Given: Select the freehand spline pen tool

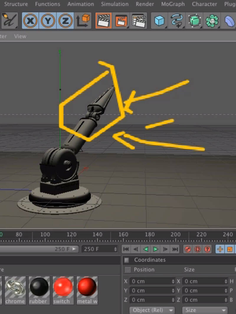Looking at the screenshot, I should coord(9,20).
